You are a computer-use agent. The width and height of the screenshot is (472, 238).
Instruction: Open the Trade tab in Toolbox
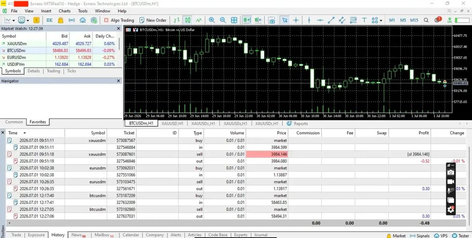point(16,235)
